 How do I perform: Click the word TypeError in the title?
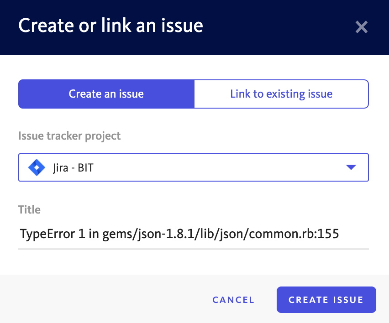[47, 234]
